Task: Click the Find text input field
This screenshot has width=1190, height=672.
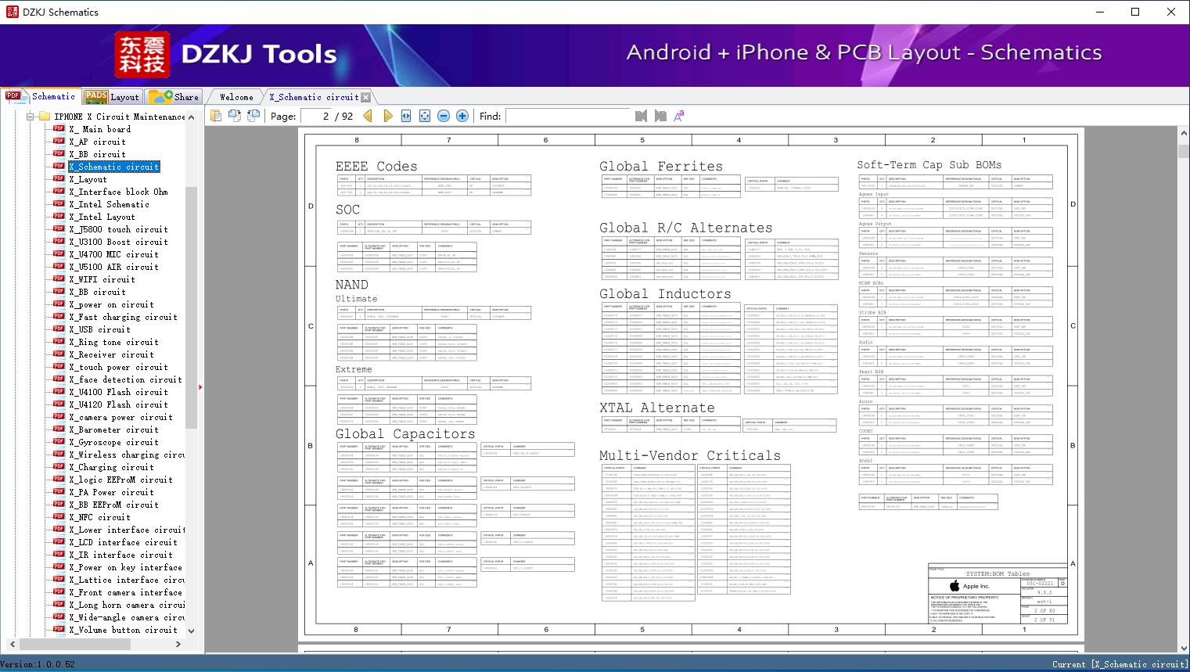Action: click(x=567, y=116)
